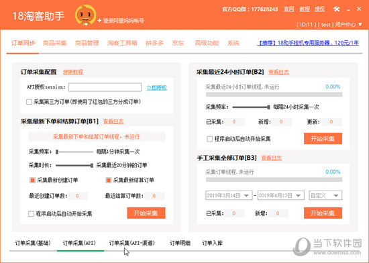369x263 pixels.
Task: Open 使用教程 link beside 订单采集配置
Action: [x=73, y=72]
